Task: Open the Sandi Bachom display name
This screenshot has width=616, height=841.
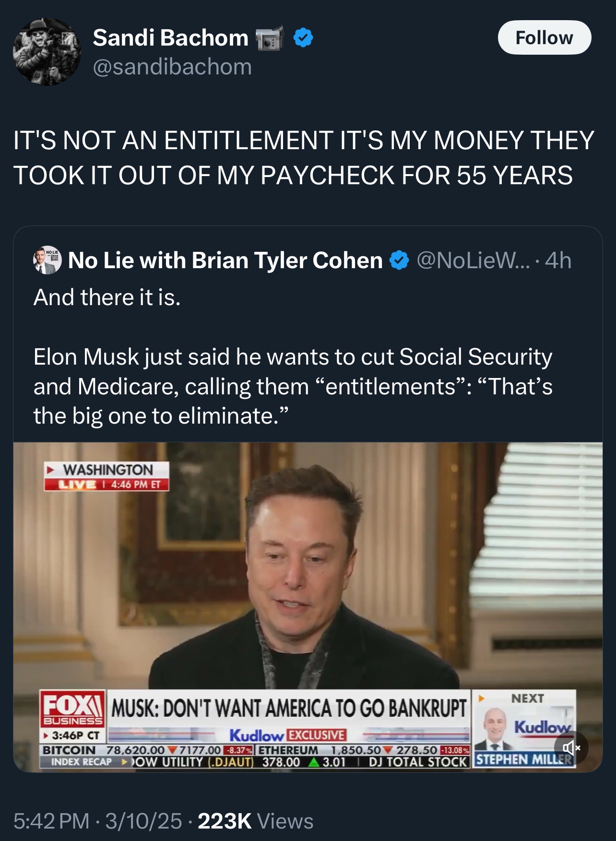Action: (x=170, y=38)
